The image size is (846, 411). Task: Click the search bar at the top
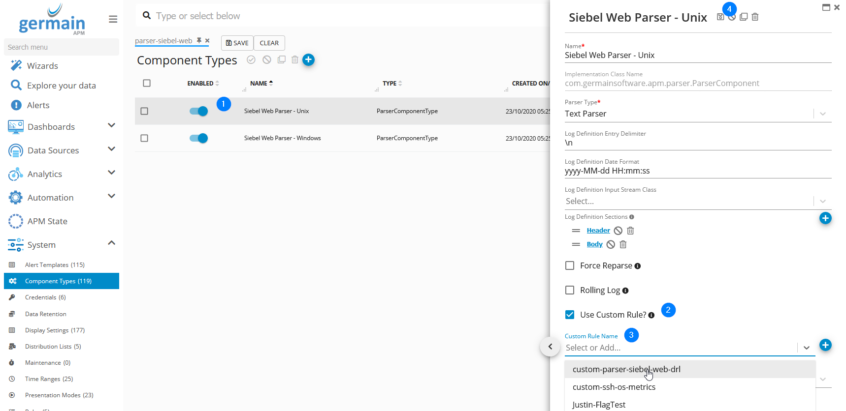pos(345,16)
